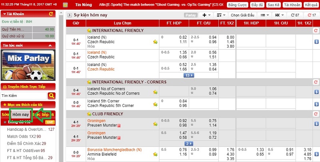Expand the plus-sign options dropdown
This screenshot has width=320, height=162.
pos(207,15)
